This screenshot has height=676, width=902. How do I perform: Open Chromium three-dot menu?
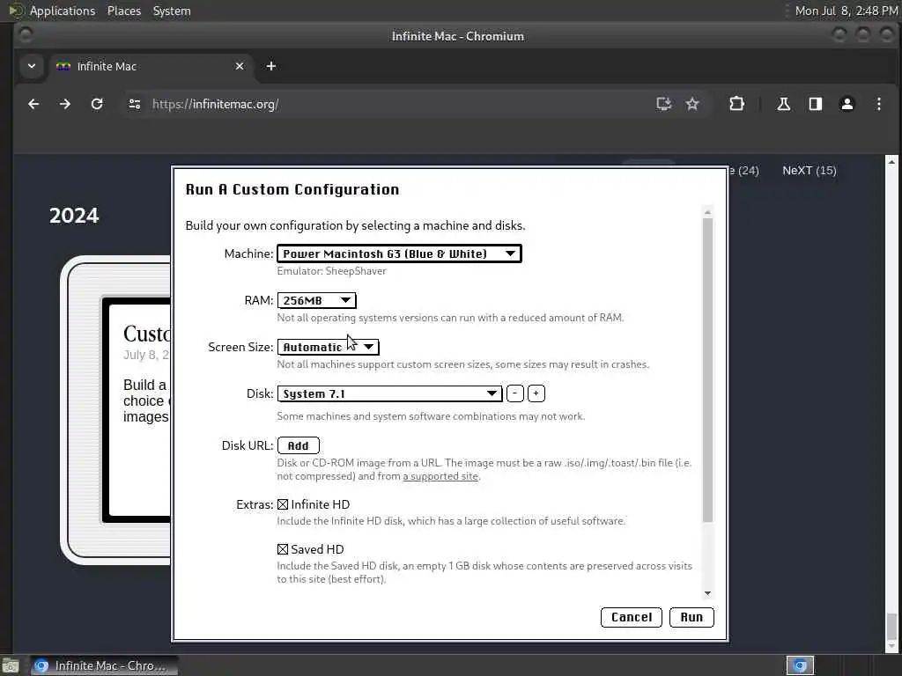coord(878,104)
